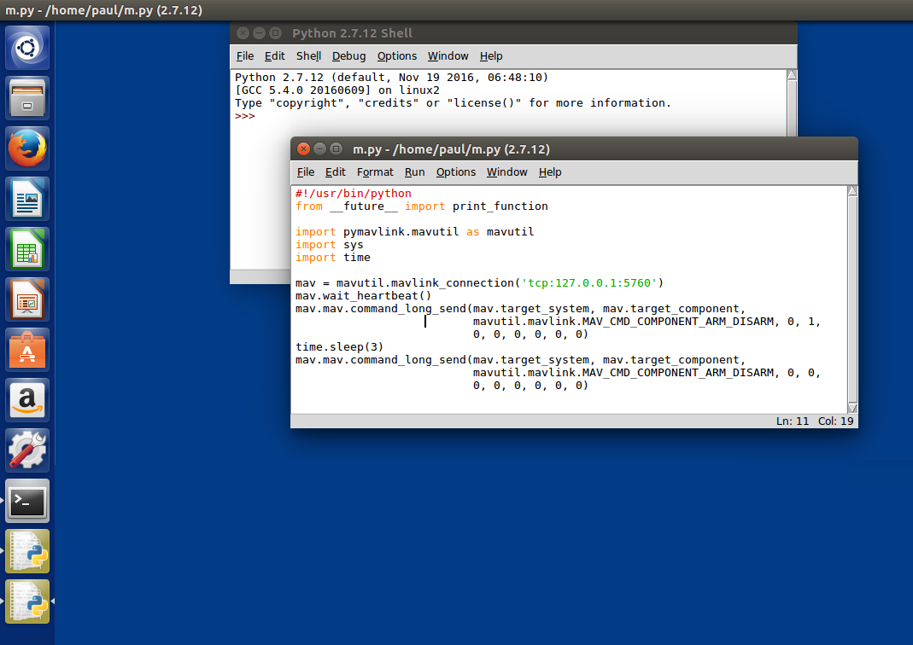Switch to the second IDLE Python launcher icon

click(27, 601)
